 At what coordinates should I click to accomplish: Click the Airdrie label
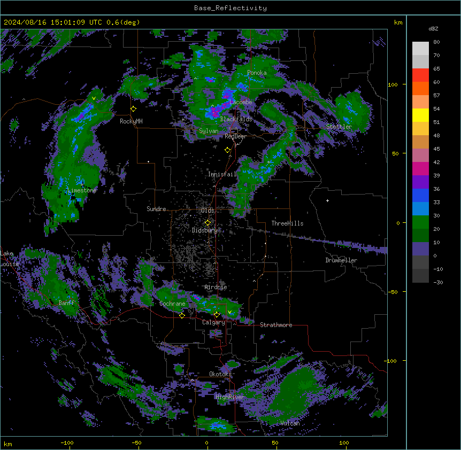(216, 287)
